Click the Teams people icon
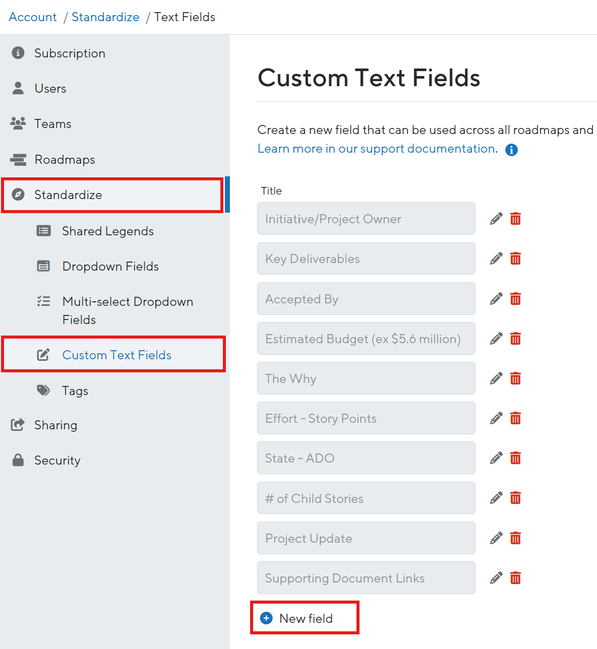The image size is (597, 649). pyautogui.click(x=18, y=123)
